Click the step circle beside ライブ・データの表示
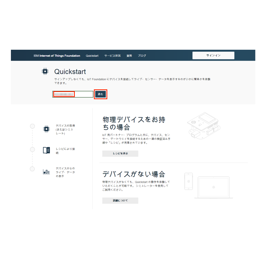This screenshot has width=266, height=259. [32, 169]
